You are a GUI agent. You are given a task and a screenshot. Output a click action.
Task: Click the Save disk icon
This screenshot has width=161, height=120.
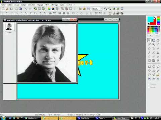click(x=11, y=9)
